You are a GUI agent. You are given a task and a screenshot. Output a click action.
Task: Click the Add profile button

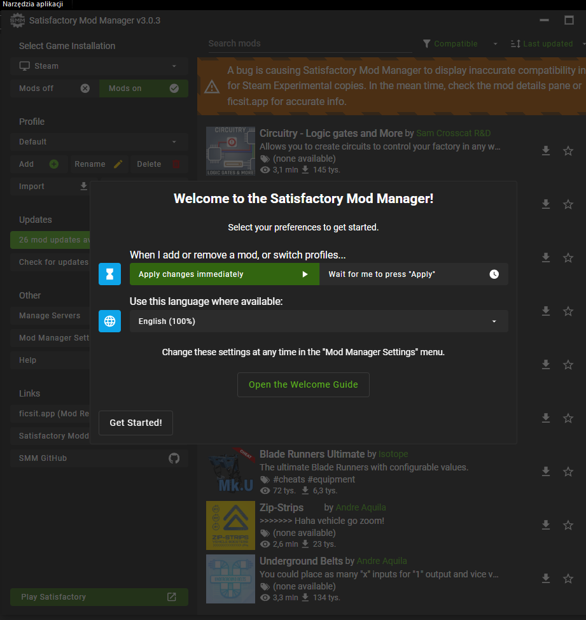click(39, 164)
